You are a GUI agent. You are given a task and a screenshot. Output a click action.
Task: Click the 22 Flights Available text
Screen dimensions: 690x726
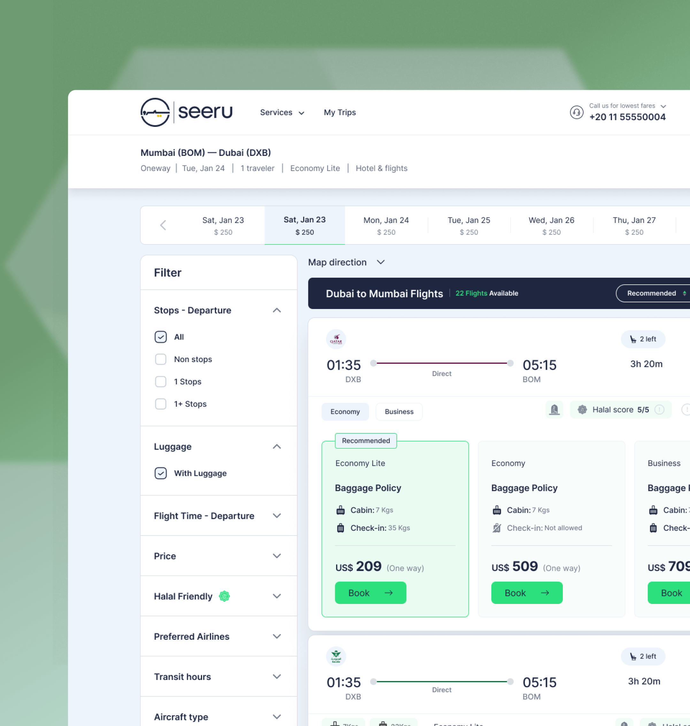click(x=487, y=293)
